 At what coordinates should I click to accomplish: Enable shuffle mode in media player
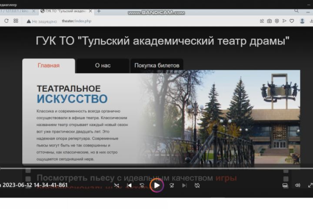pyautogui.click(x=117, y=185)
